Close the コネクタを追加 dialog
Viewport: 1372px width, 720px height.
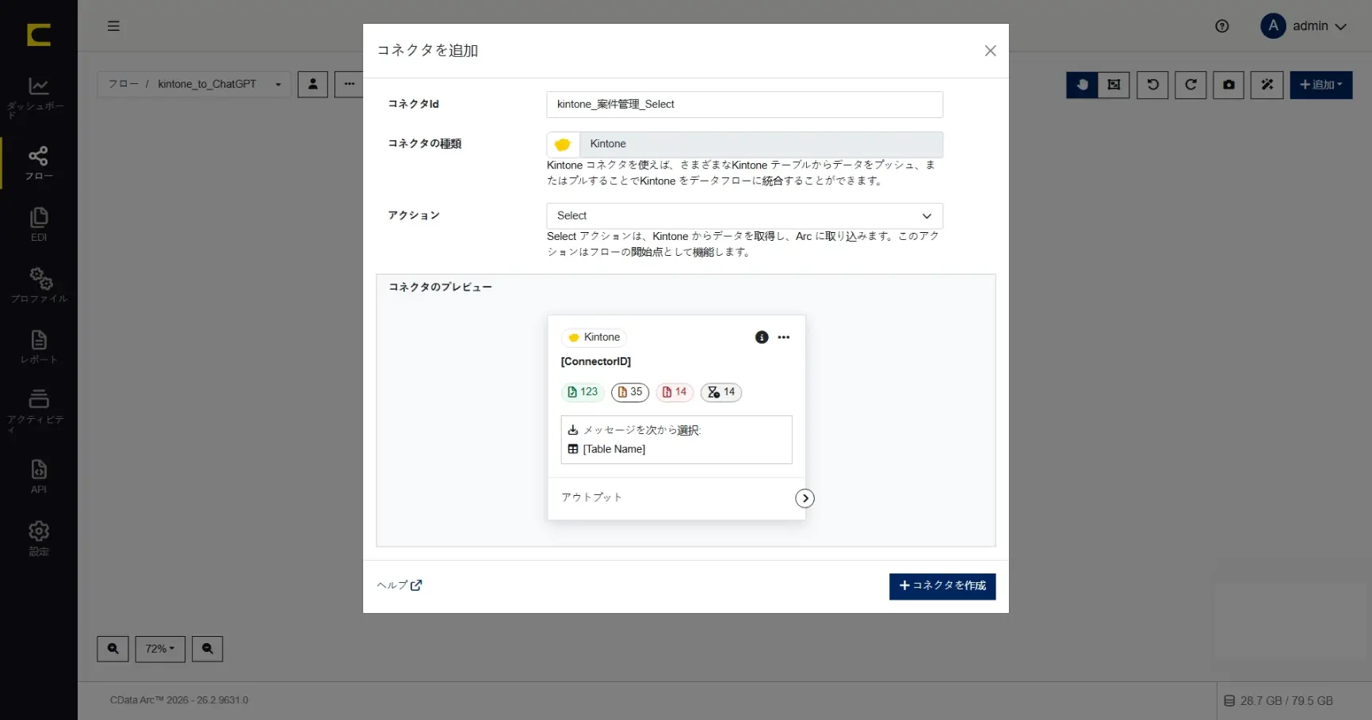coord(990,51)
